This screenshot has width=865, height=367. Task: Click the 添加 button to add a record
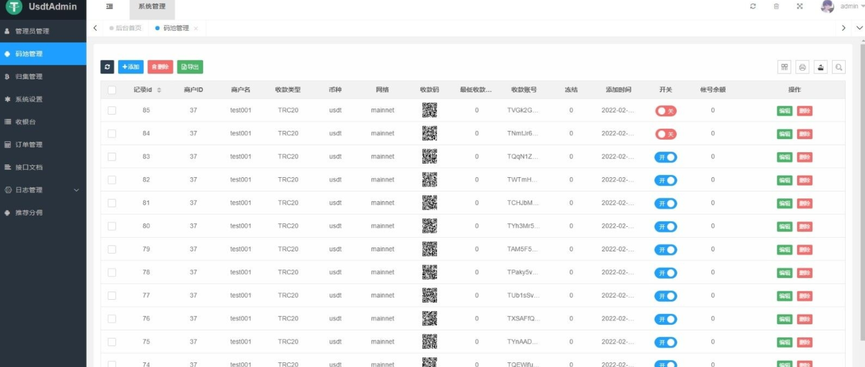point(131,67)
